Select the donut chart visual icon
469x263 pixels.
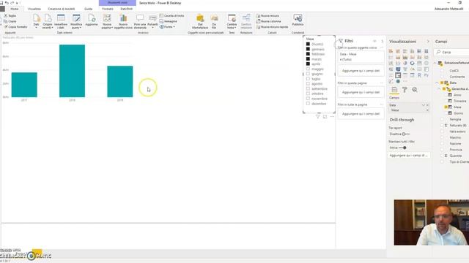[x=412, y=64]
